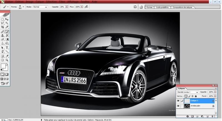
Task: Open the Affichage menu
Action: coord(73,2)
